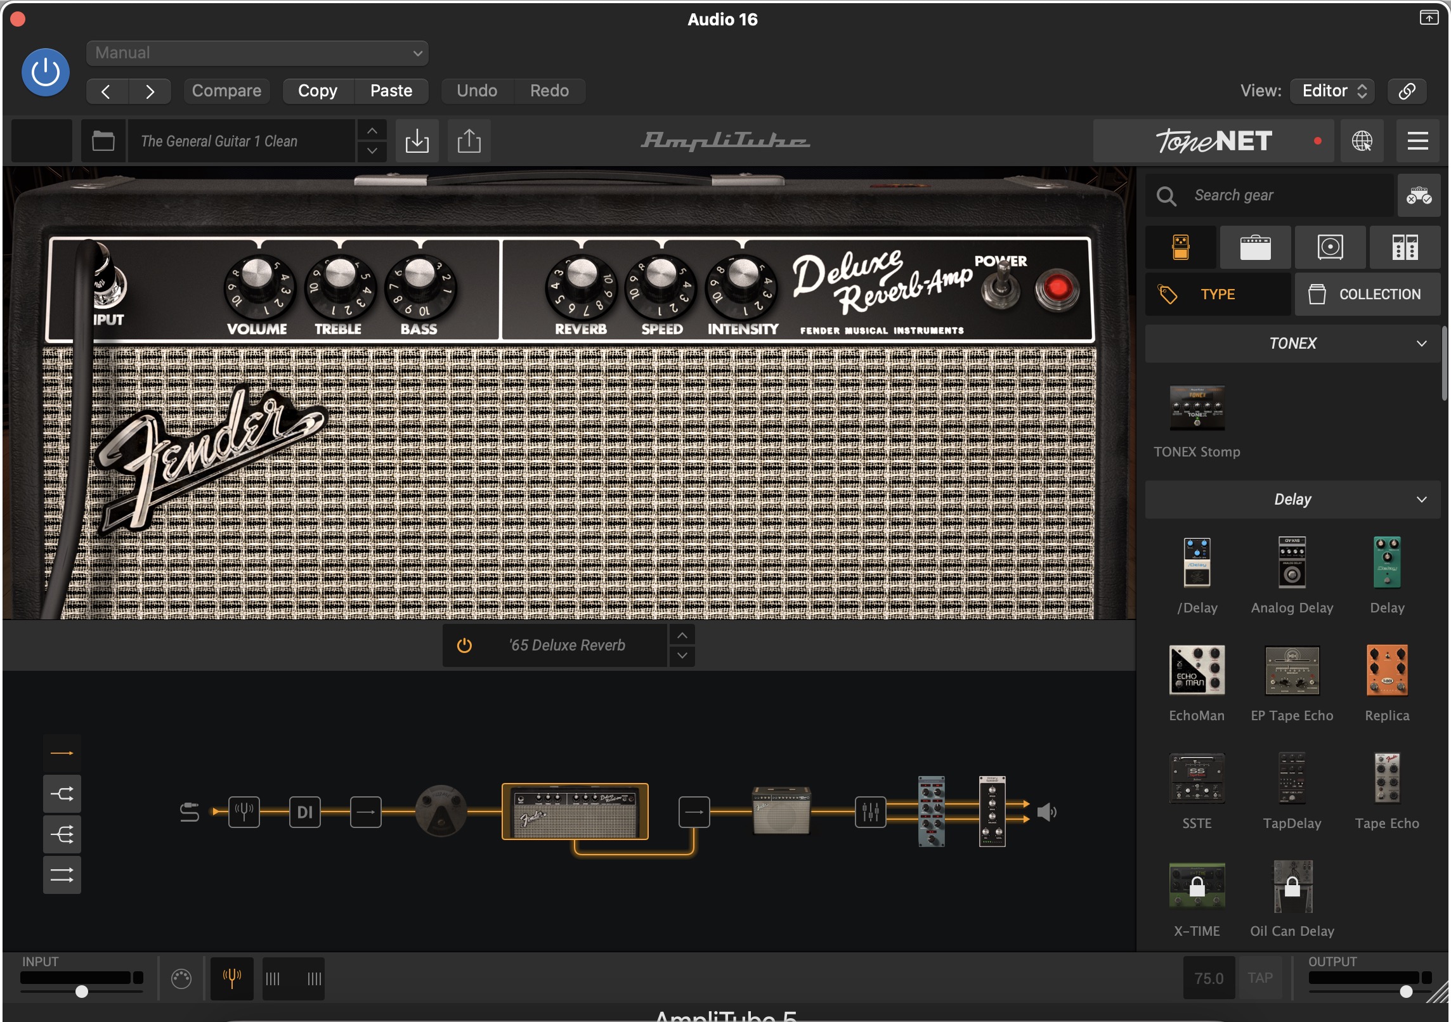
Task: Open the preset browser folder icon
Action: tap(103, 141)
